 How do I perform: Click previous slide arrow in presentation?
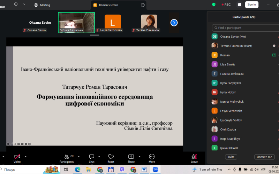[x=8, y=144]
